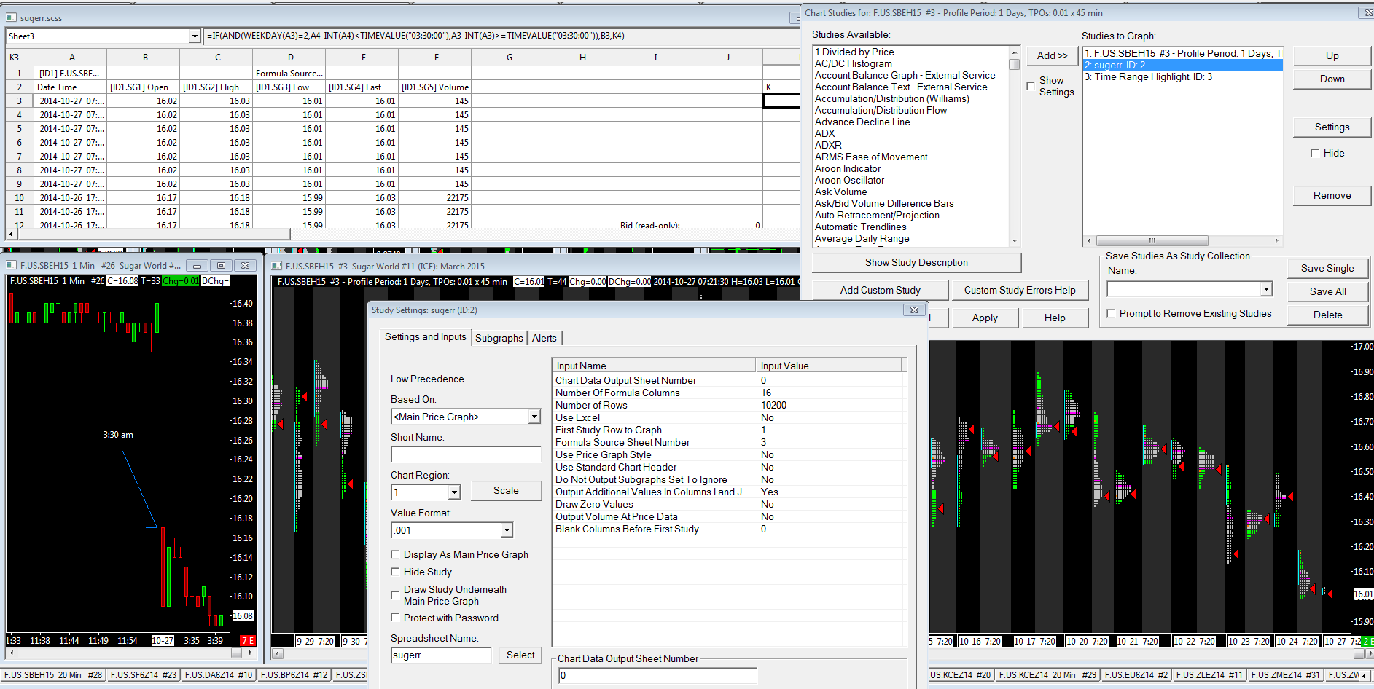Image resolution: width=1374 pixels, height=689 pixels.
Task: Open the Sheet3 name box dropdown
Action: [x=195, y=36]
